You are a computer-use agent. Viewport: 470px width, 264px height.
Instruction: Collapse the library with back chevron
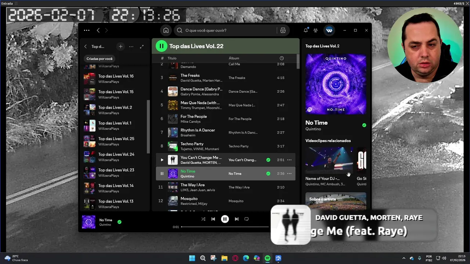tap(86, 47)
